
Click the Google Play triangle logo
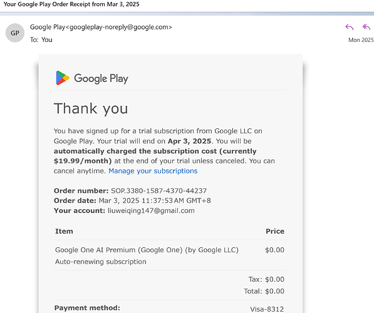click(x=63, y=78)
